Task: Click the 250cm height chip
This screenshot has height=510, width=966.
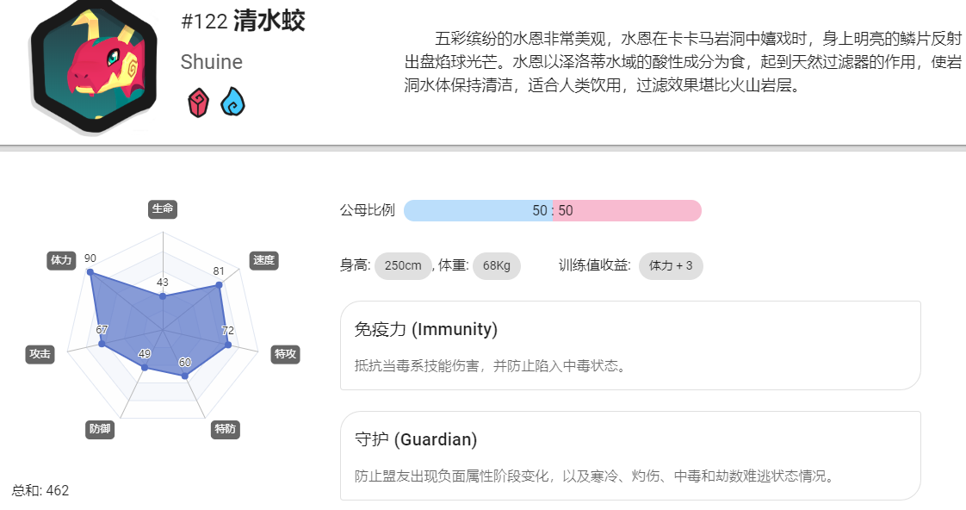Action: coord(403,266)
